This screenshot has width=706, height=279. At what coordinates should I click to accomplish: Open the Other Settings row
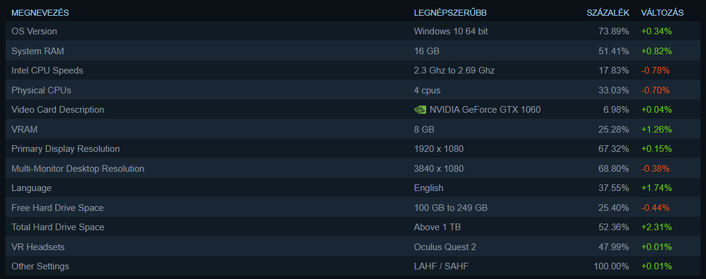[x=40, y=266]
